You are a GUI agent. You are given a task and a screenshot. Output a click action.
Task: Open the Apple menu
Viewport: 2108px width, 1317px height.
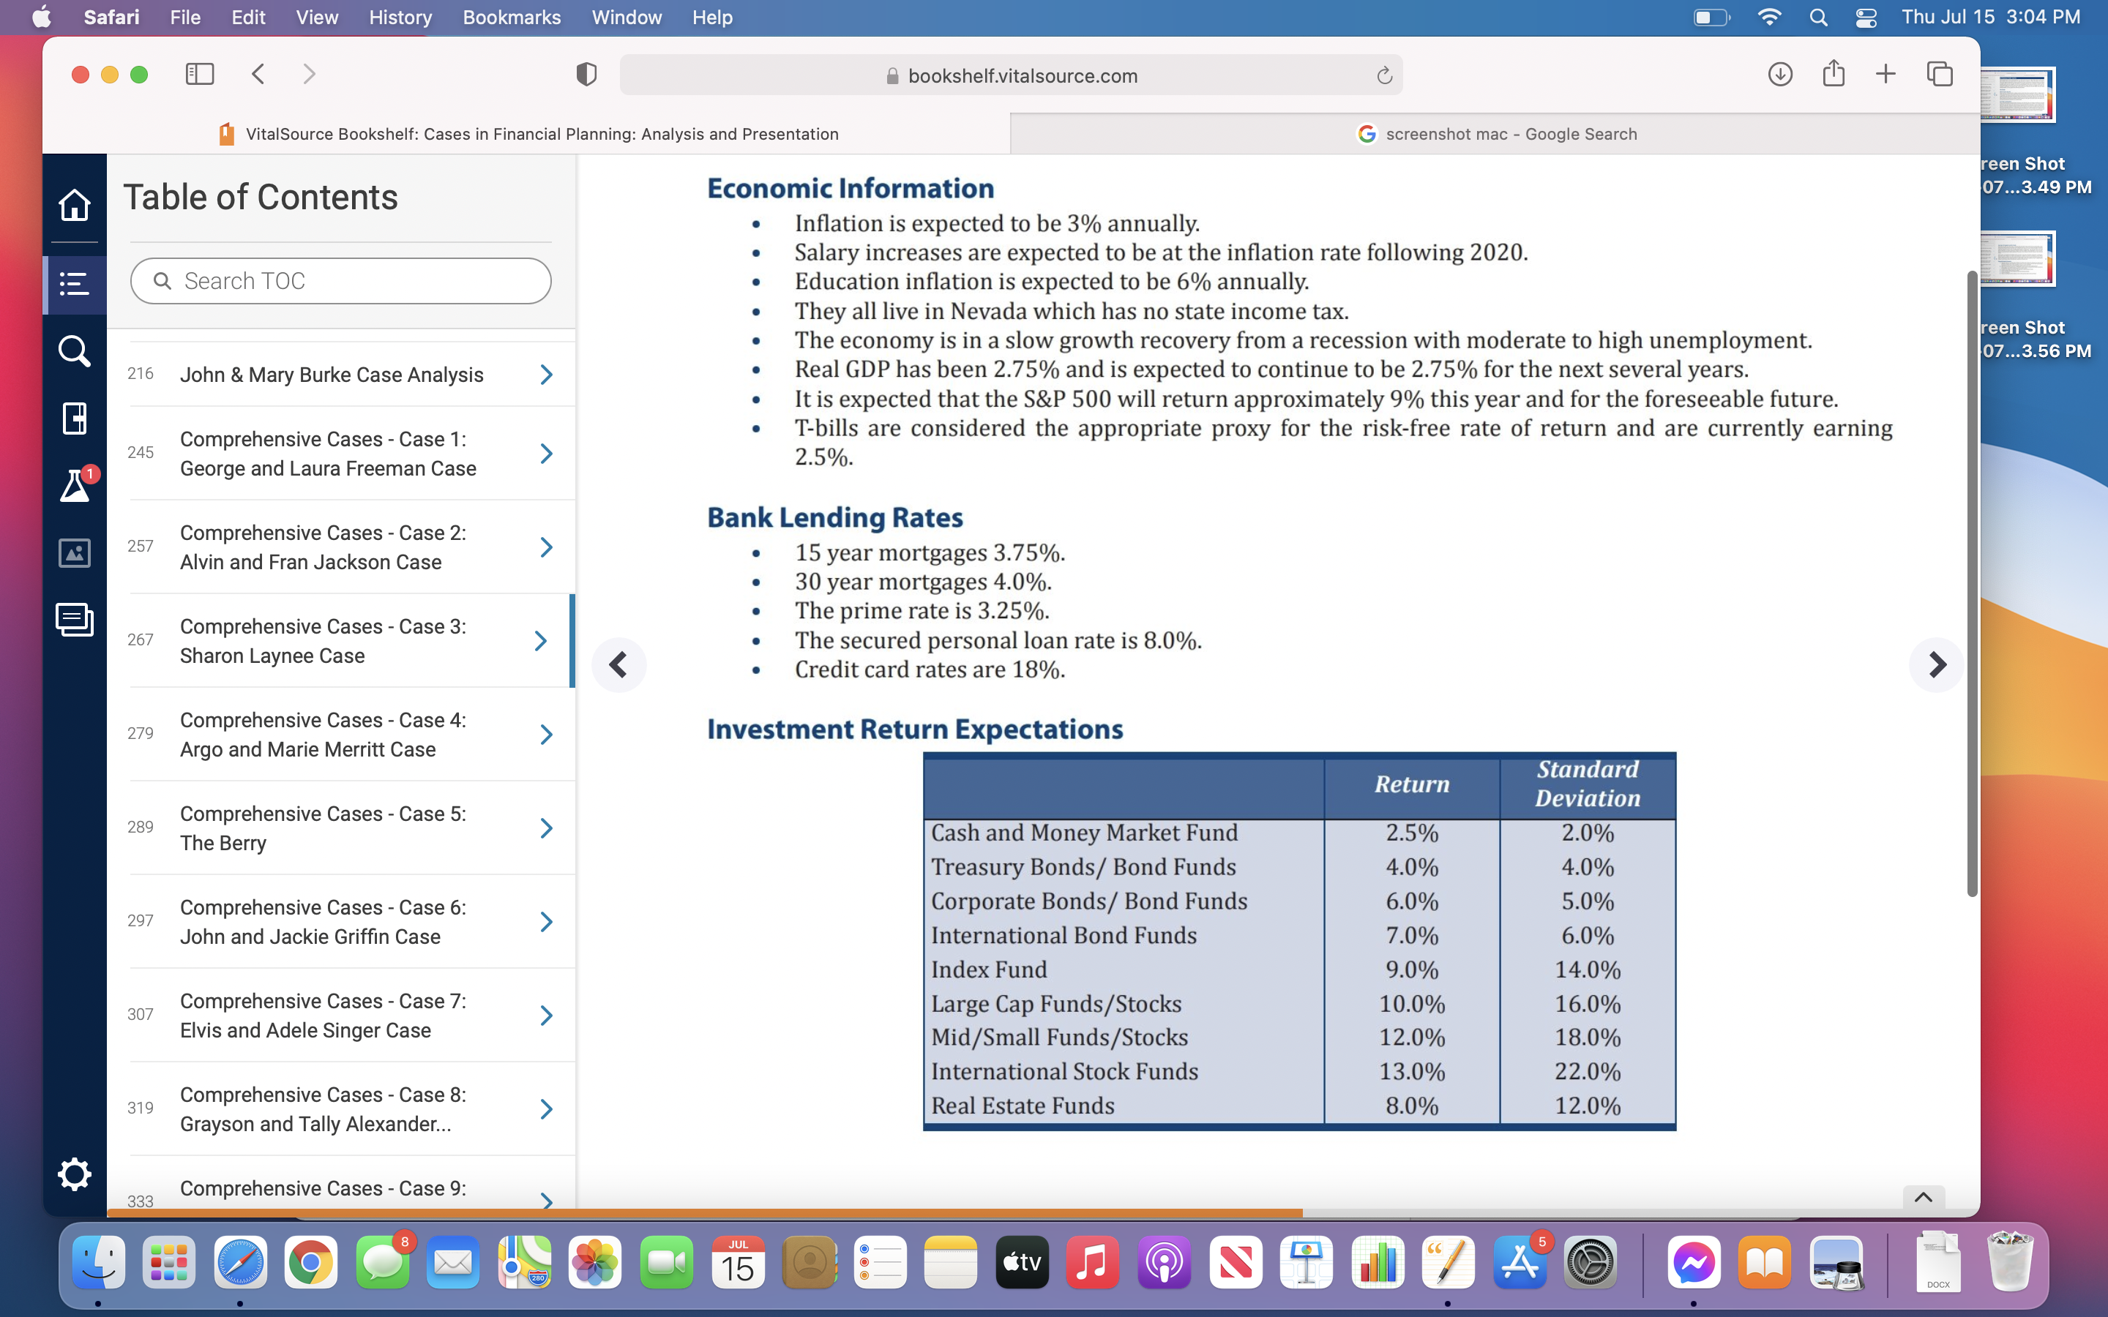(x=41, y=18)
